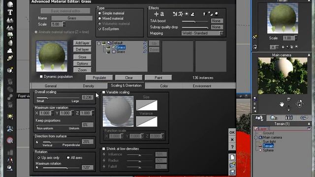Image resolution: width=315 pixels, height=177 pixels.
Task: Click the material Name field containing Grass
Action: [x=72, y=18]
